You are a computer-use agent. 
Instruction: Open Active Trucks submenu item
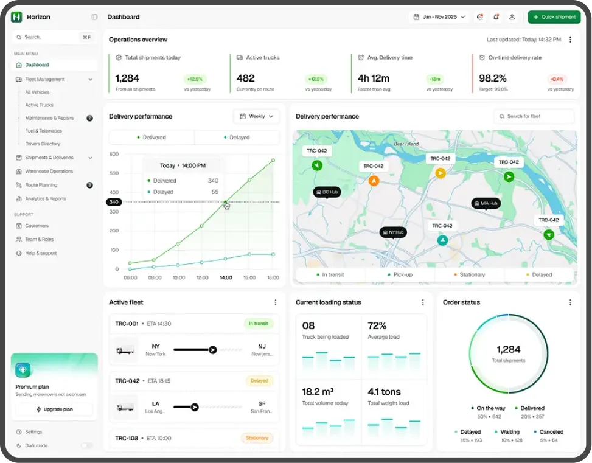tap(40, 105)
